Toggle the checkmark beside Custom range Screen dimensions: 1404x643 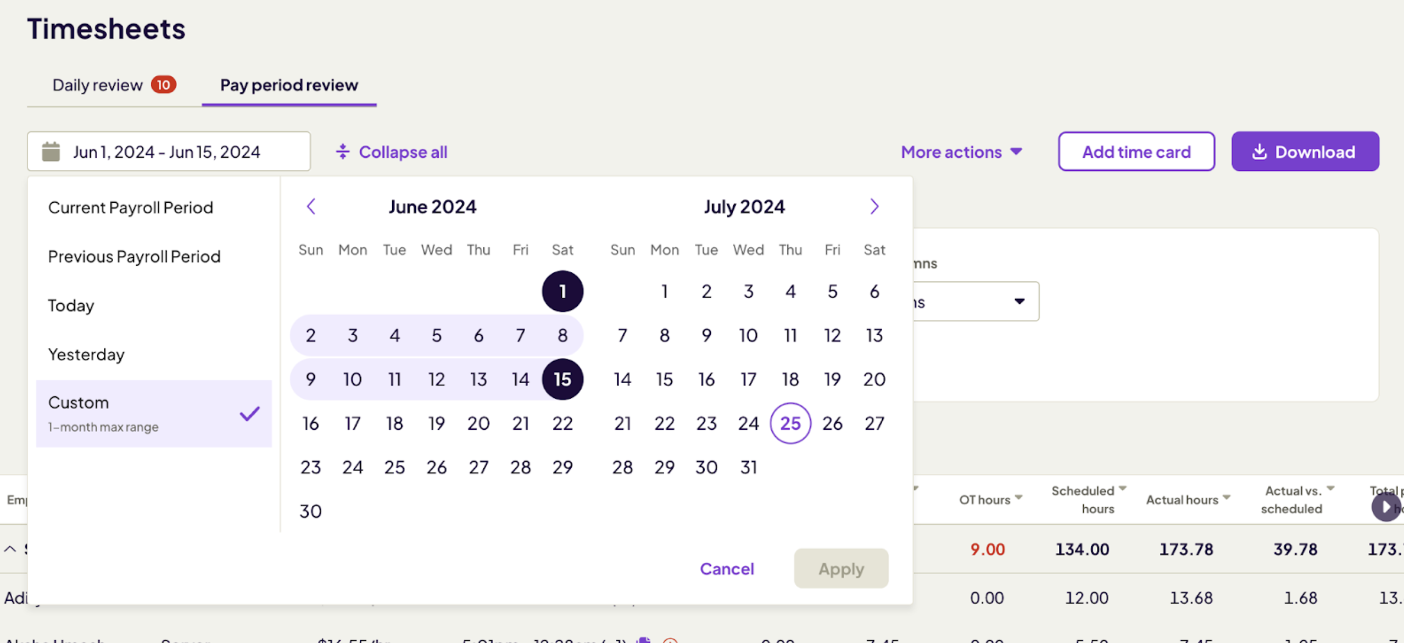249,414
